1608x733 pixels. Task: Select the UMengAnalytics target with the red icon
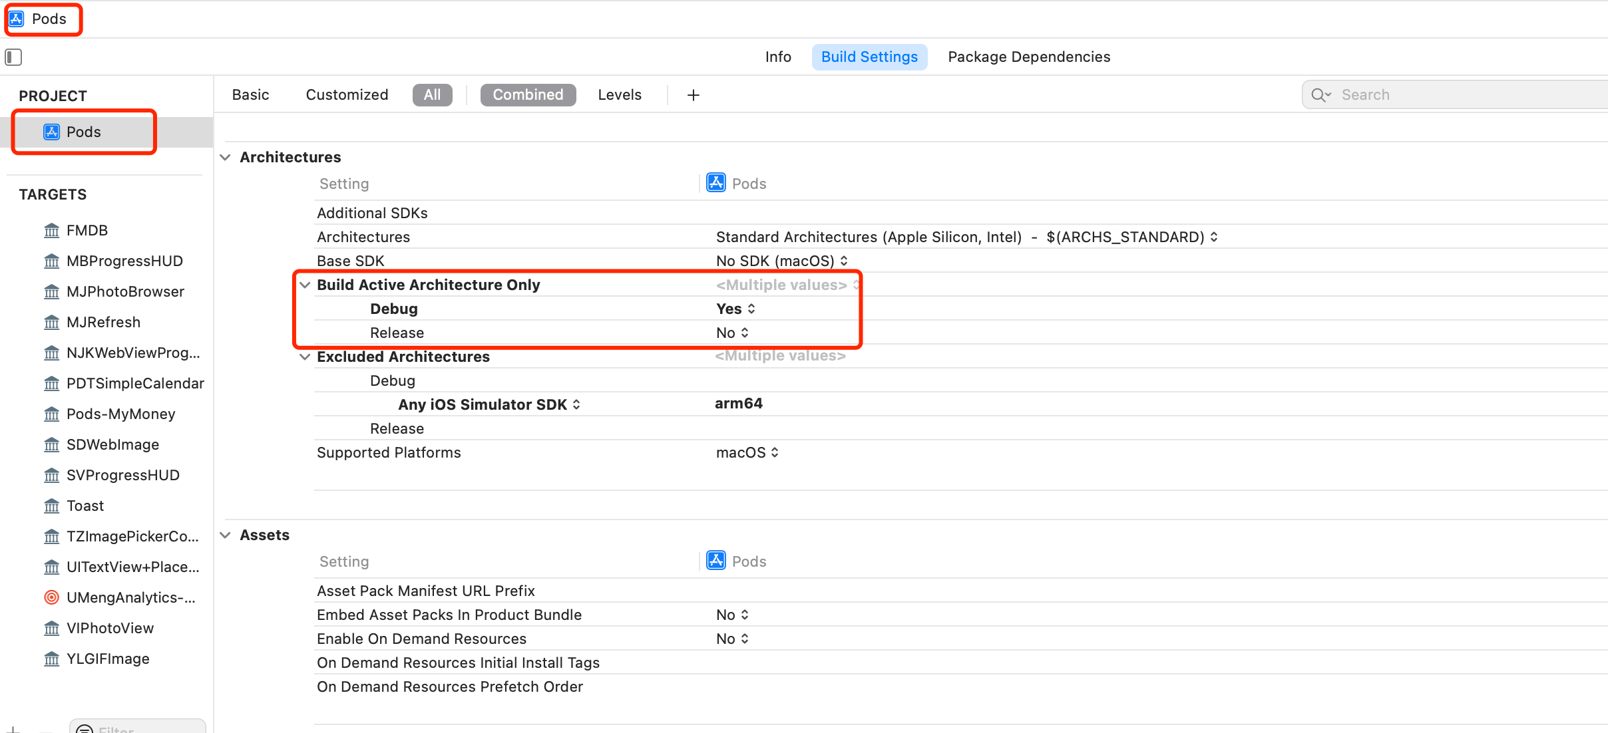pyautogui.click(x=130, y=597)
